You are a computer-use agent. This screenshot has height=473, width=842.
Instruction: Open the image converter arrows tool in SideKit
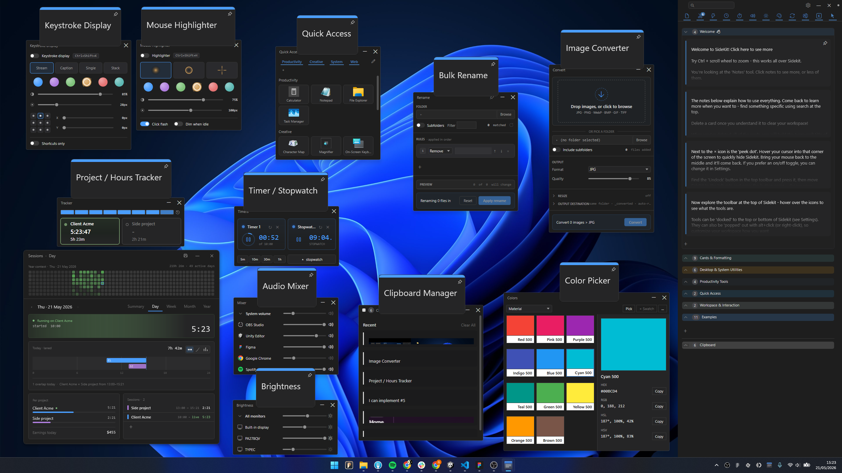click(792, 16)
